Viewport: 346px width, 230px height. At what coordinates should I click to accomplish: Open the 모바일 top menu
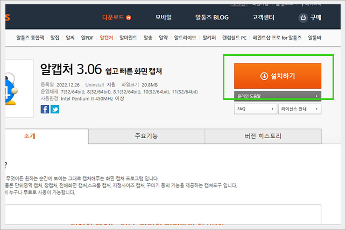tap(164, 17)
